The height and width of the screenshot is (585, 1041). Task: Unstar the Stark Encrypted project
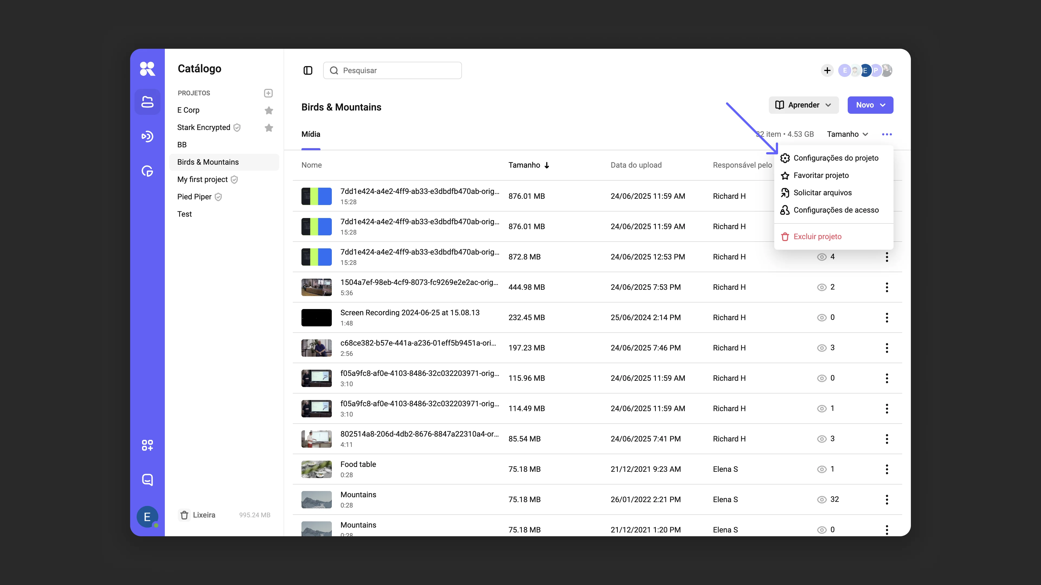tap(269, 128)
